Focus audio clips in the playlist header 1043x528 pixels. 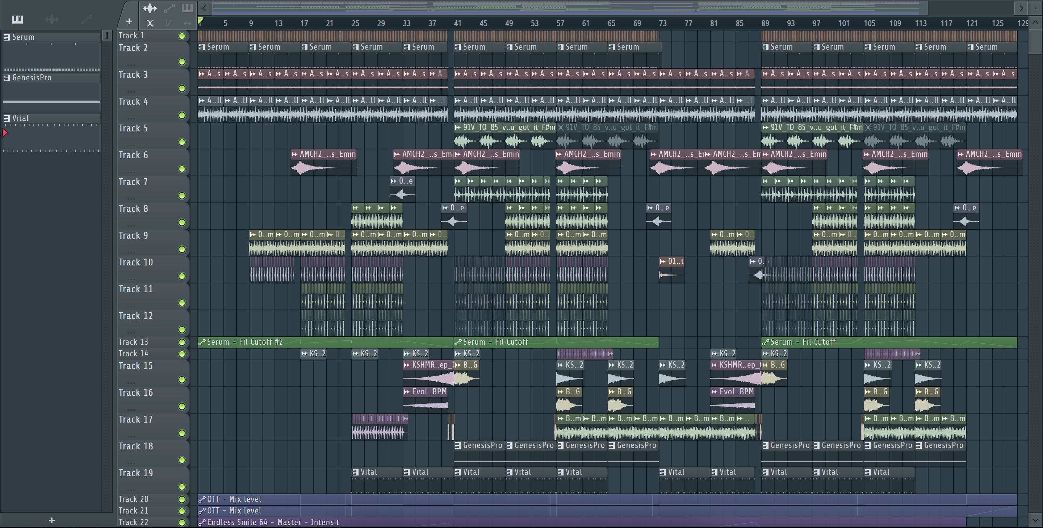pos(150,8)
